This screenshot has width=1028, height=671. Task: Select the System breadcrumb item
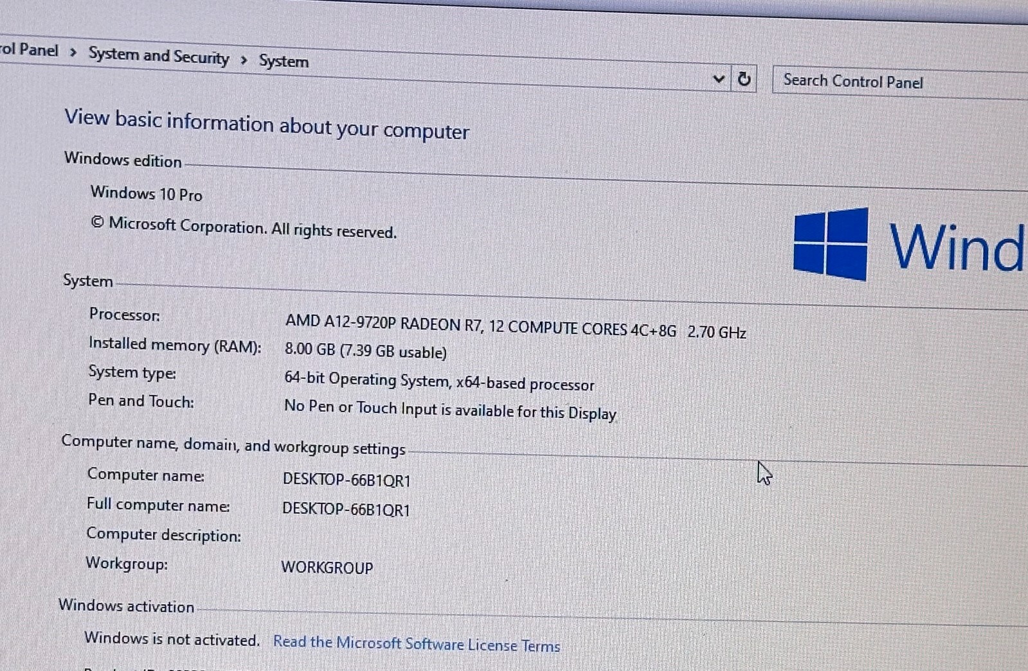(x=284, y=61)
